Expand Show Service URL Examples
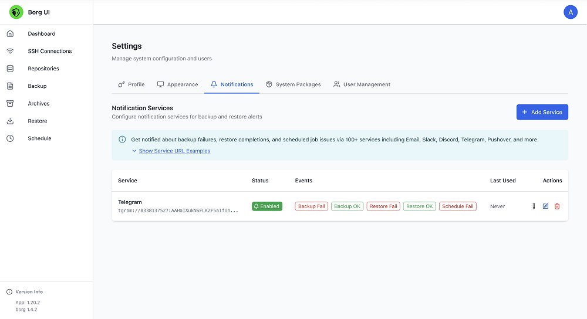The image size is (587, 319). point(174,151)
